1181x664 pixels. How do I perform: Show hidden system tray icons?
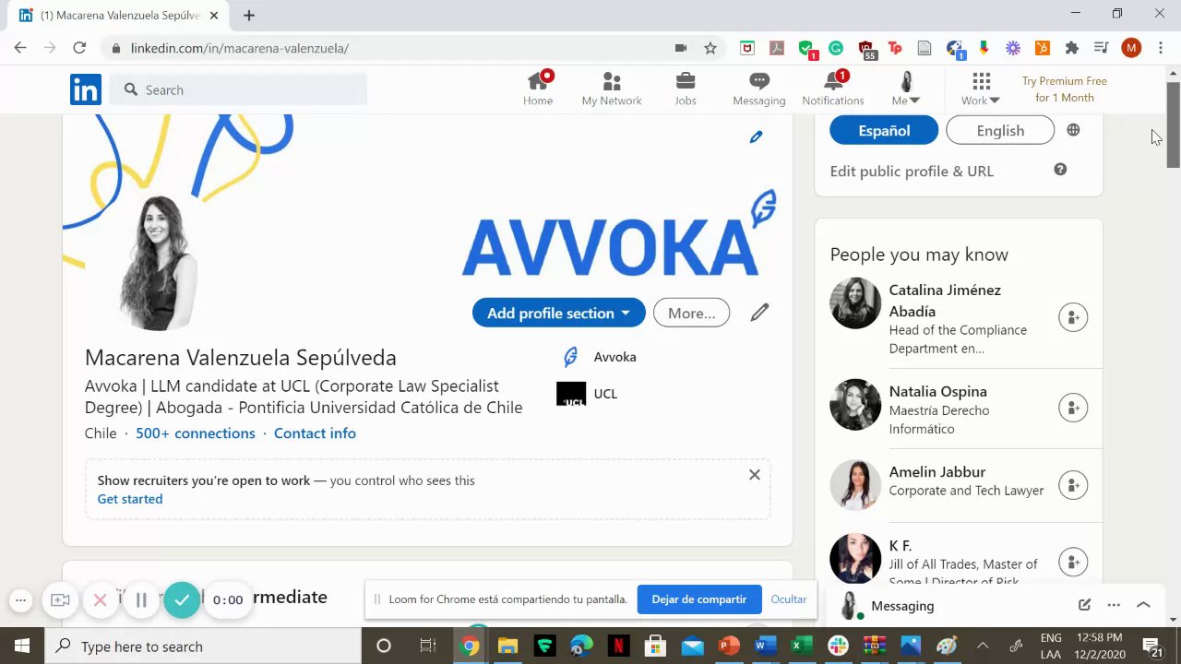983,646
